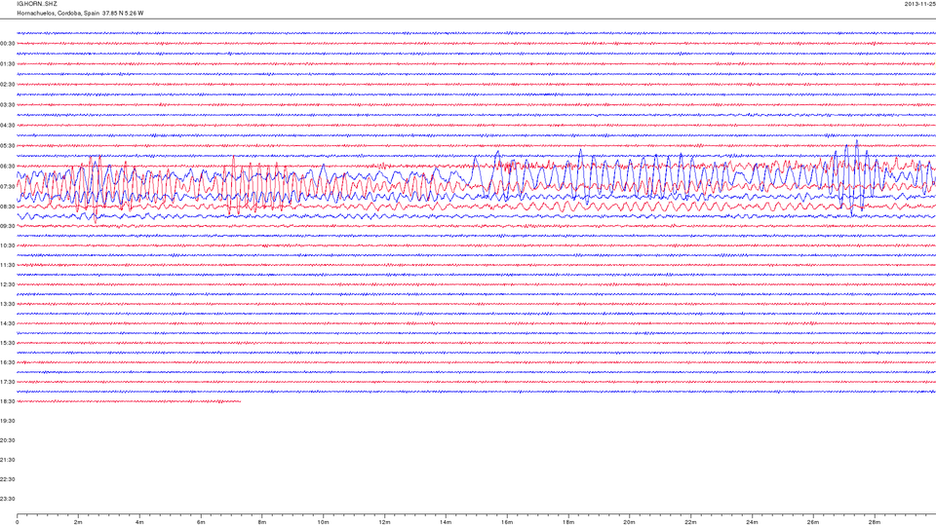The image size is (936, 526).
Task: Select the 16:30 time label
Action: (x=8, y=362)
